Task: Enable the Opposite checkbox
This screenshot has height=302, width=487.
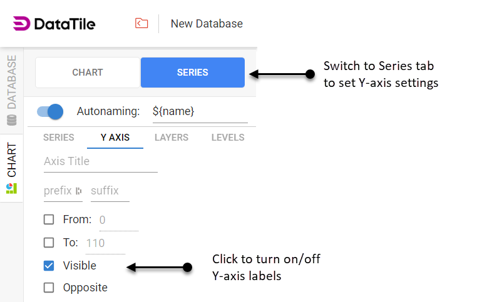Action: coord(49,288)
